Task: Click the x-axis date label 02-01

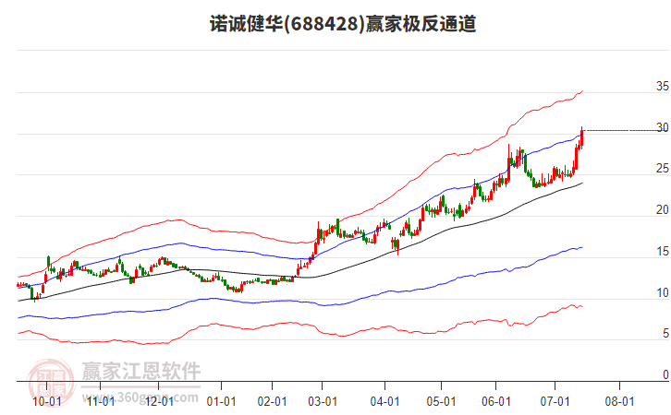Action: [272, 402]
